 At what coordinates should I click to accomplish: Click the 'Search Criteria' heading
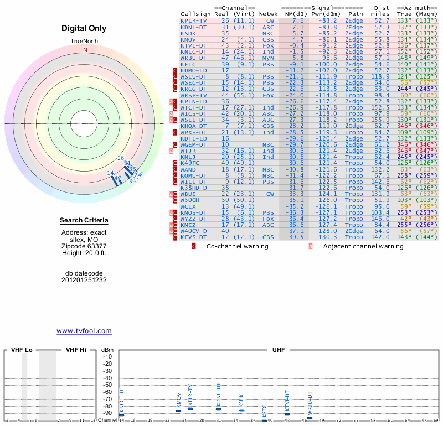pos(84,220)
